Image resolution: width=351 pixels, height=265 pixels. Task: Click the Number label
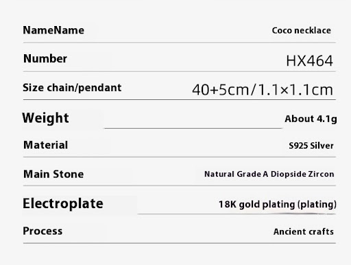click(45, 59)
